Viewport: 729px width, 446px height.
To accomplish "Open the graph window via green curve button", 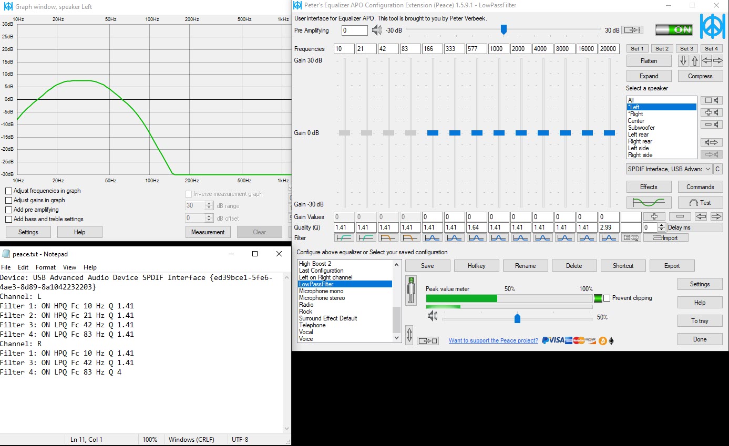I will (x=649, y=202).
